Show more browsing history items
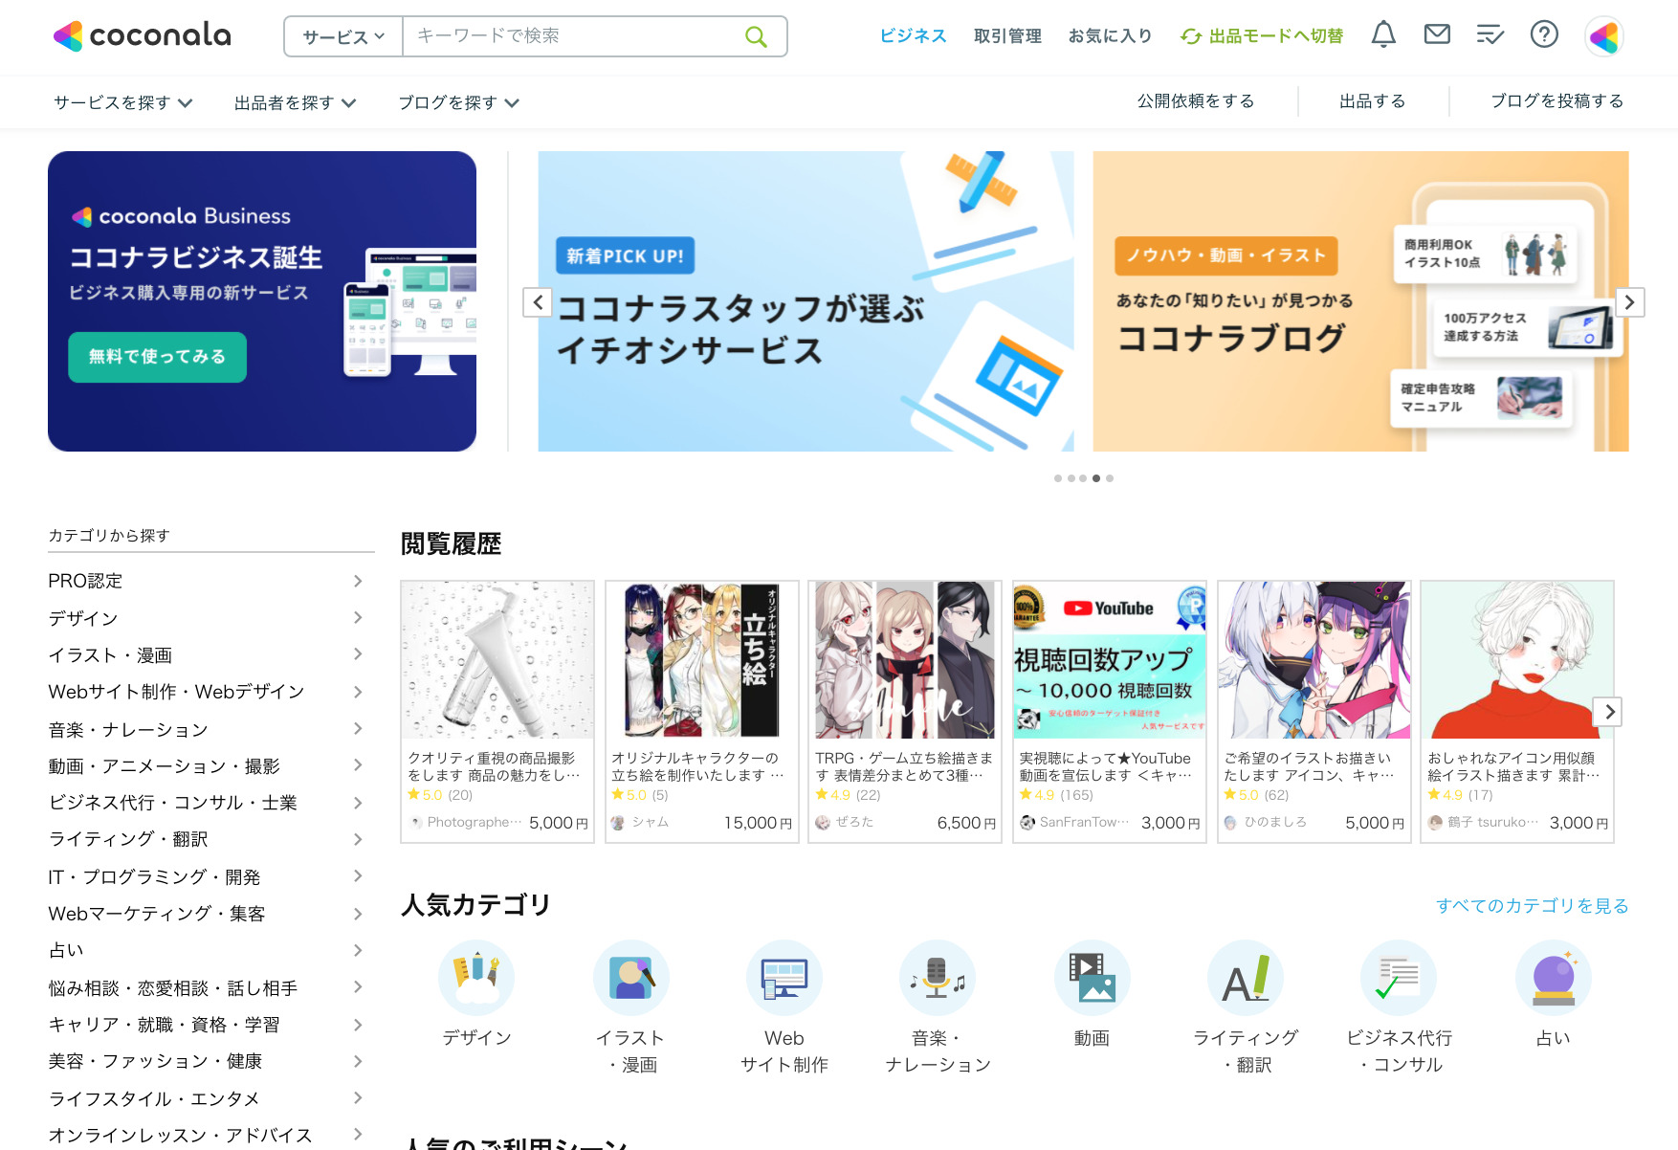Screen dimensions: 1678x1150 click(1608, 712)
